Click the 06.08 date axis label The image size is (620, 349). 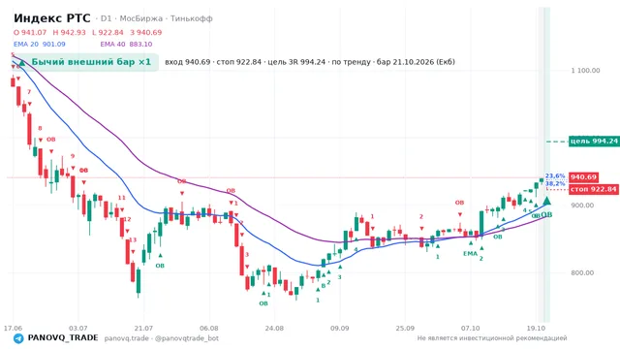[x=209, y=328]
